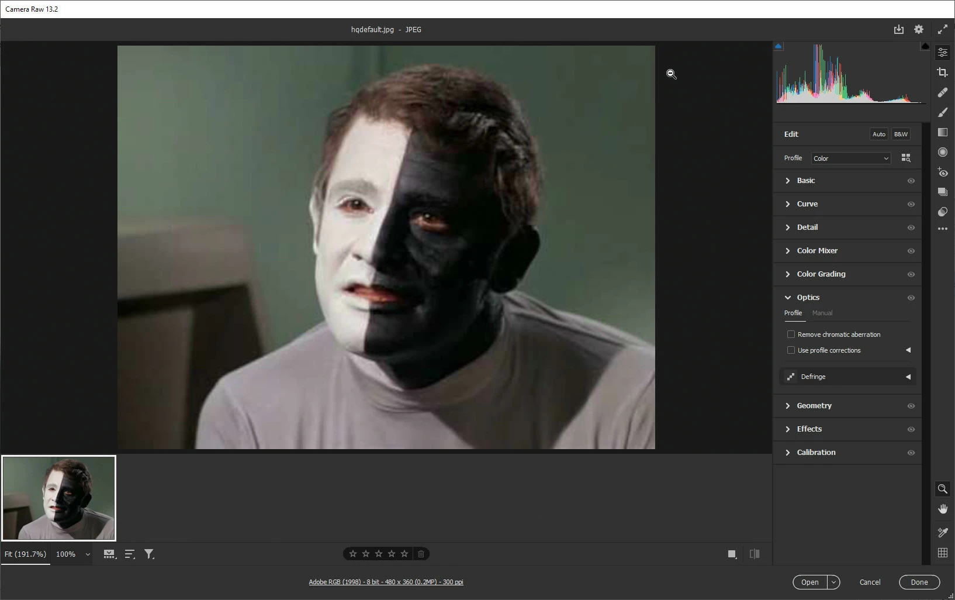Select the Crop and Rotate tool
Image resolution: width=955 pixels, height=600 pixels.
[x=942, y=73]
